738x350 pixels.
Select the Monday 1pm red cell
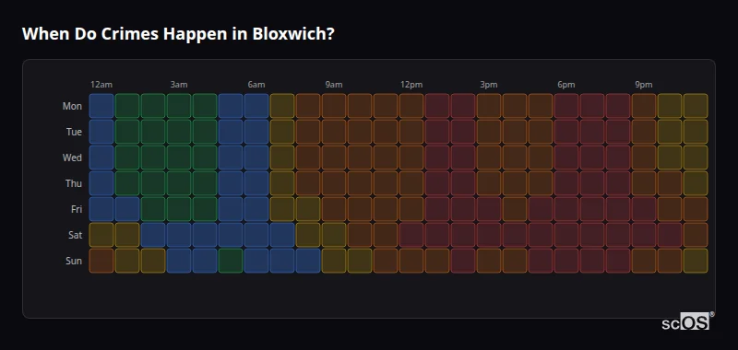coord(437,106)
